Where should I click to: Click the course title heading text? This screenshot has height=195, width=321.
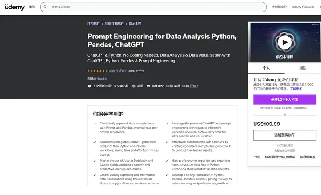point(162,40)
